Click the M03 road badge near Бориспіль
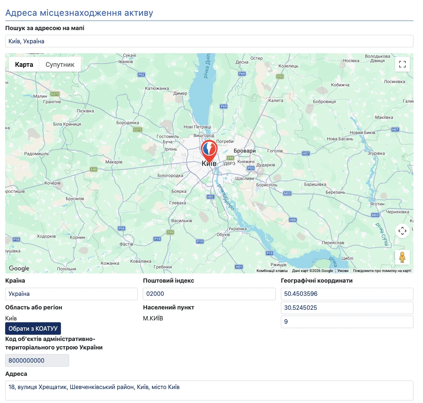Screen dimensions: 423x403 click(287, 193)
